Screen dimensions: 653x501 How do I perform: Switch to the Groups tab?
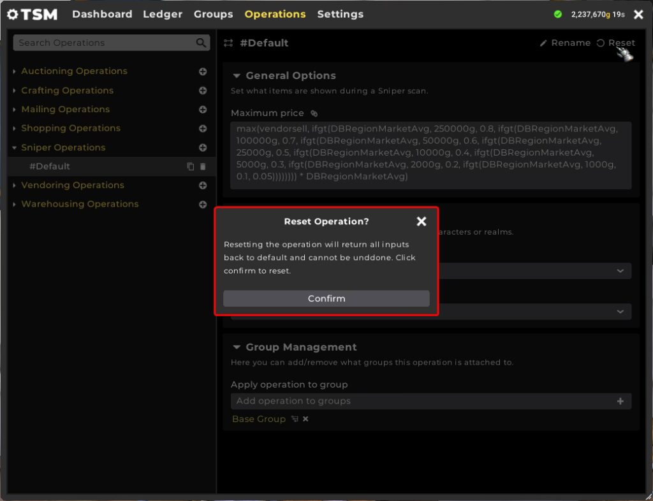pos(213,14)
